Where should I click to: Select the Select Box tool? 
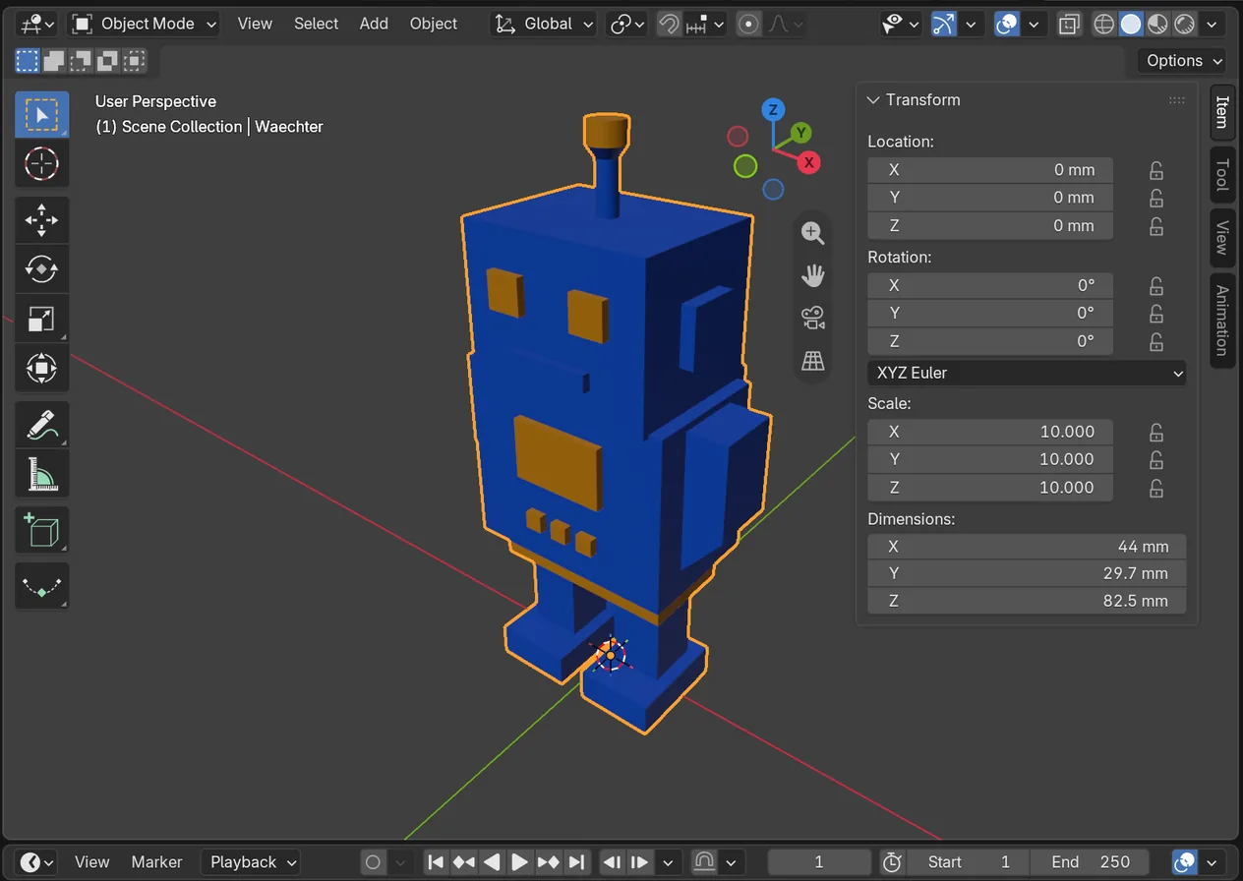(41, 115)
